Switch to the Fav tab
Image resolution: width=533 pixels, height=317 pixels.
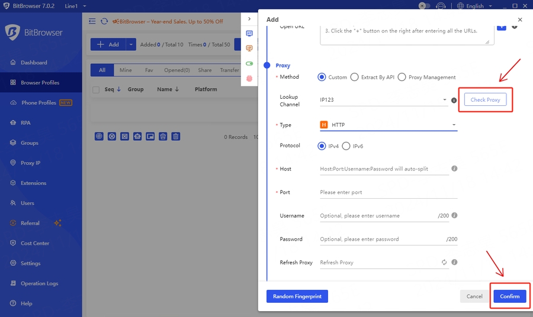coord(149,70)
